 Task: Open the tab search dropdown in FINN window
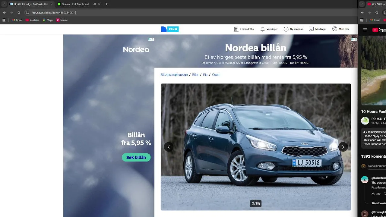[x=4, y=4]
